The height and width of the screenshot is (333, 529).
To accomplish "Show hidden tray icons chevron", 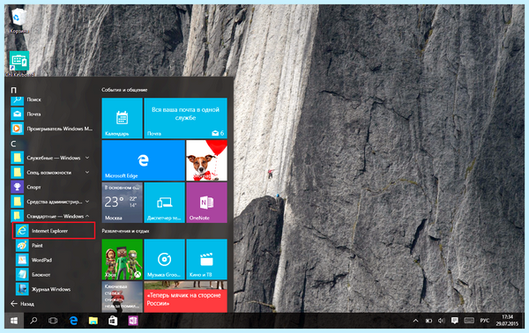I will 415,321.
